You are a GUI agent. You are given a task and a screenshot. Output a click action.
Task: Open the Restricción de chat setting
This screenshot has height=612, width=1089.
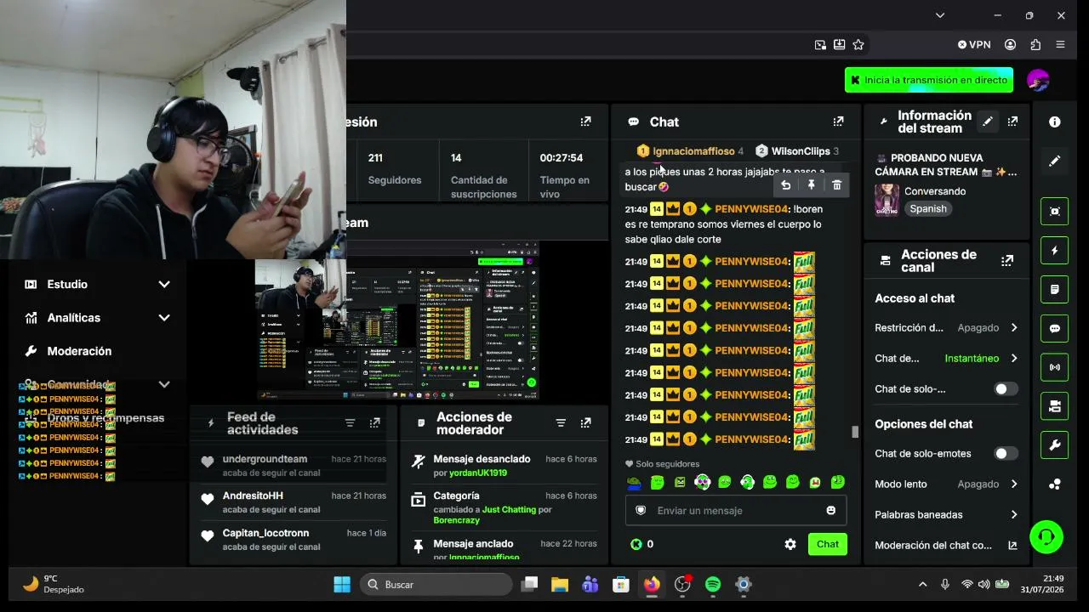point(946,328)
